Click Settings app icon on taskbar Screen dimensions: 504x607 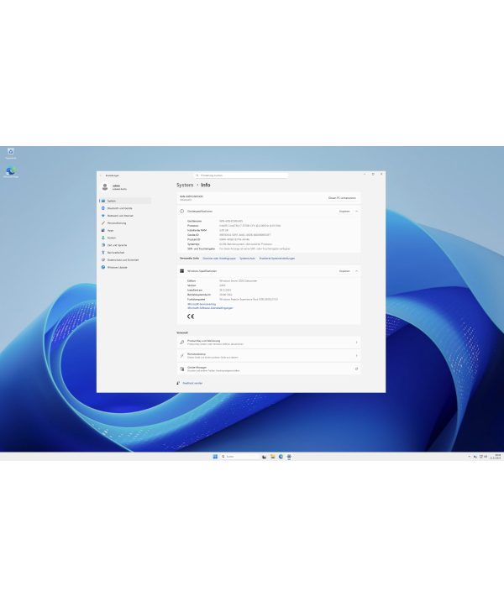coord(289,457)
